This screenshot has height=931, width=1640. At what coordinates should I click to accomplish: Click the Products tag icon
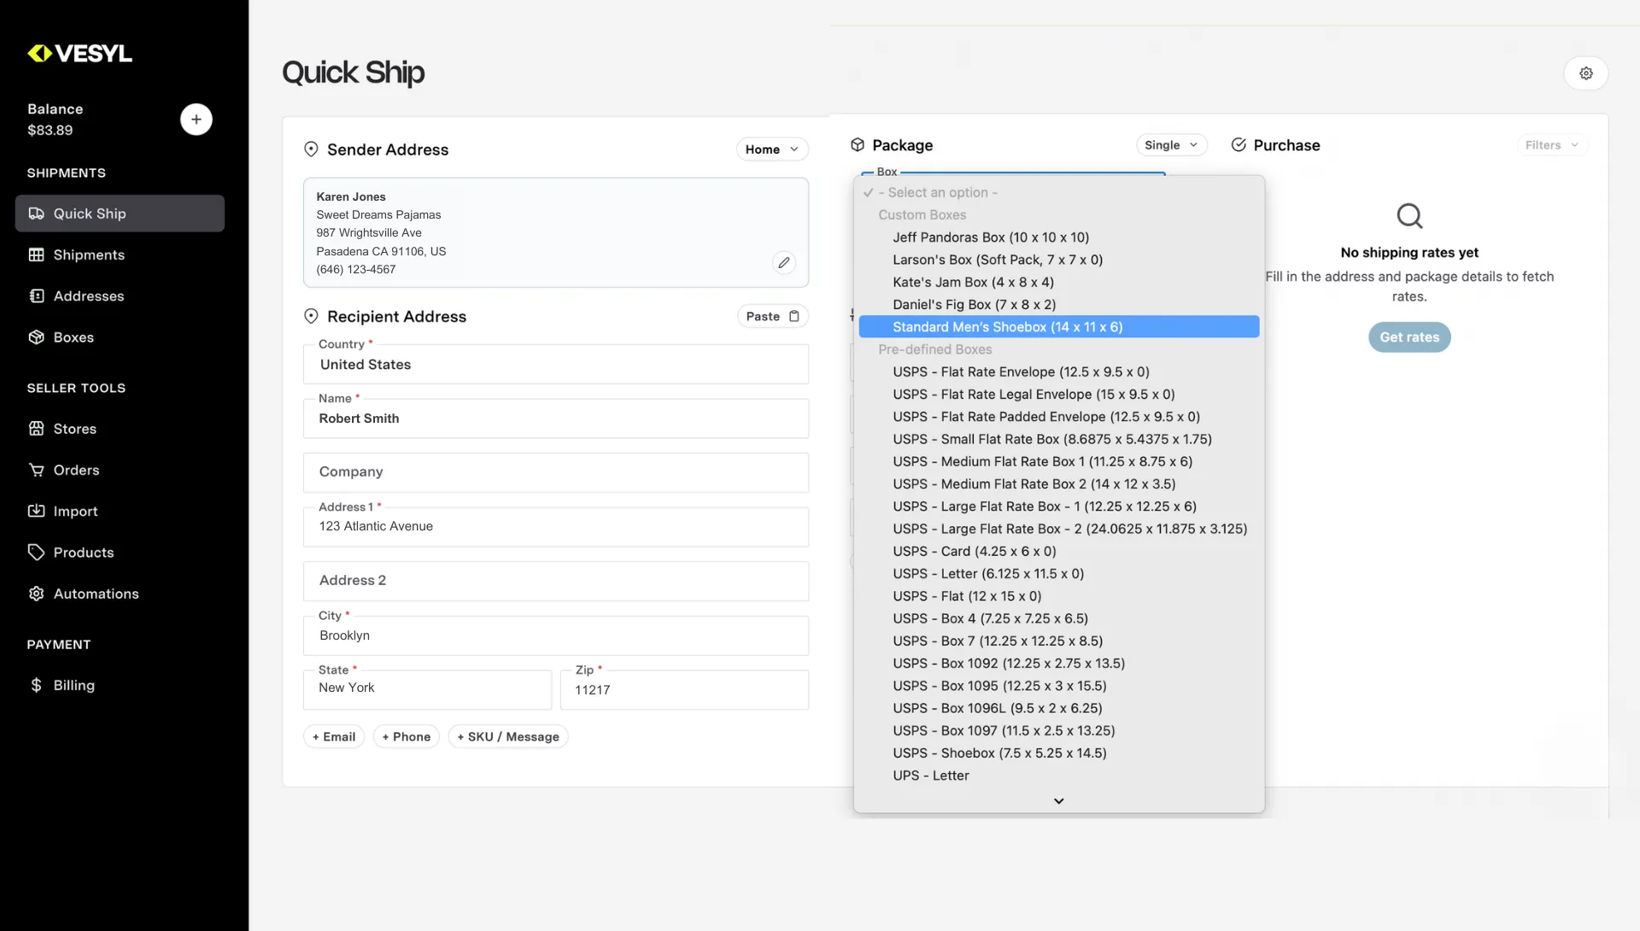(36, 553)
